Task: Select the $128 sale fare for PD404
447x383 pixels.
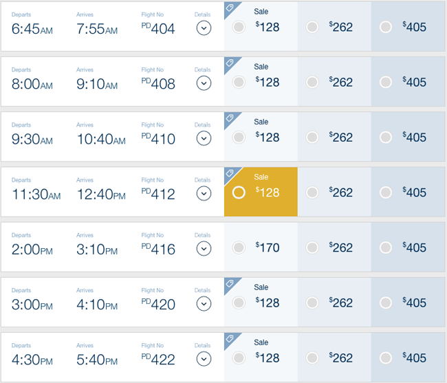Action: tap(239, 27)
